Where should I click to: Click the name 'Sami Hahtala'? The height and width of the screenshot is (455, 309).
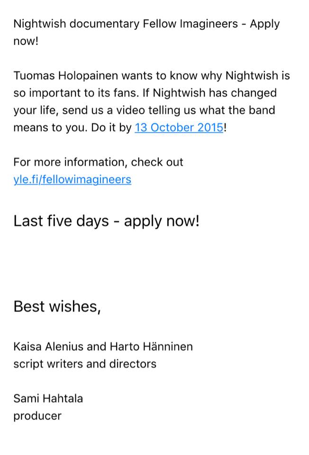coord(48,399)
